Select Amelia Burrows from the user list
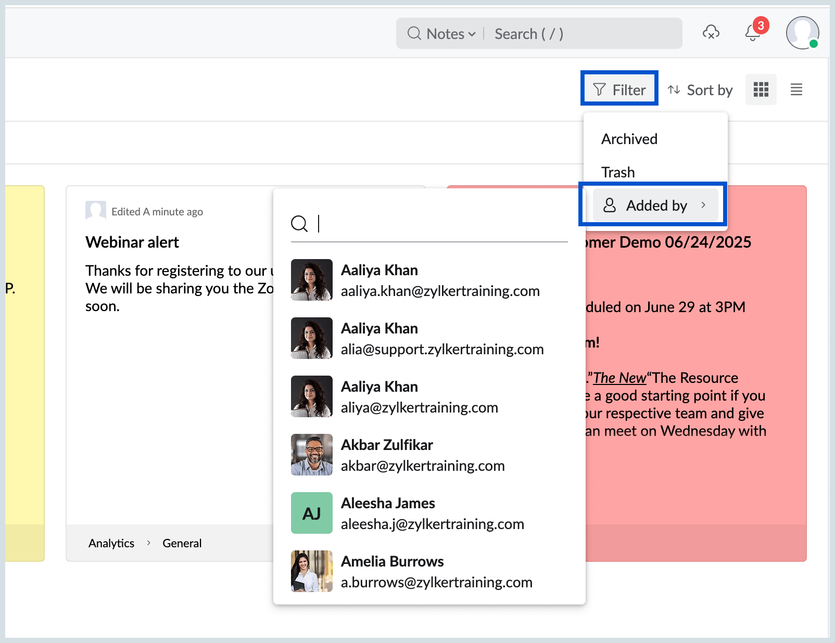The image size is (835, 643). 429,572
